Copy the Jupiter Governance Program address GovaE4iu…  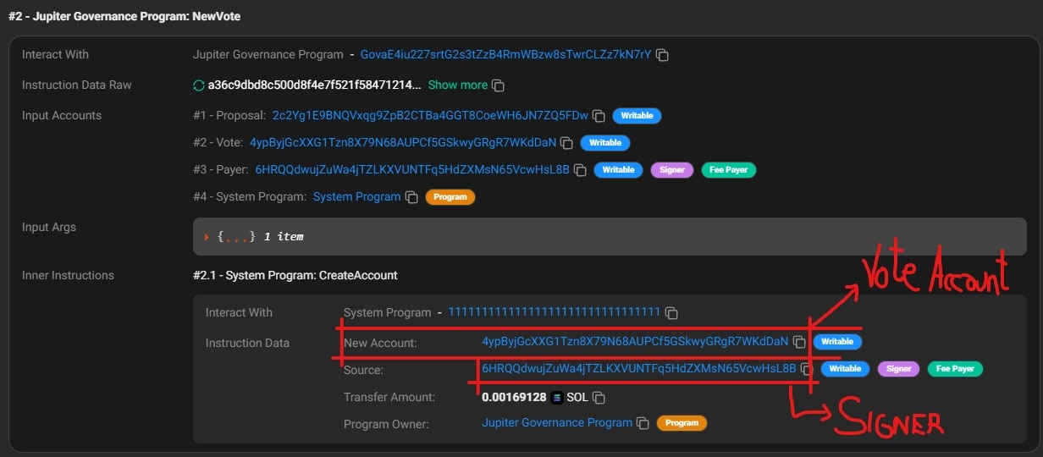663,55
